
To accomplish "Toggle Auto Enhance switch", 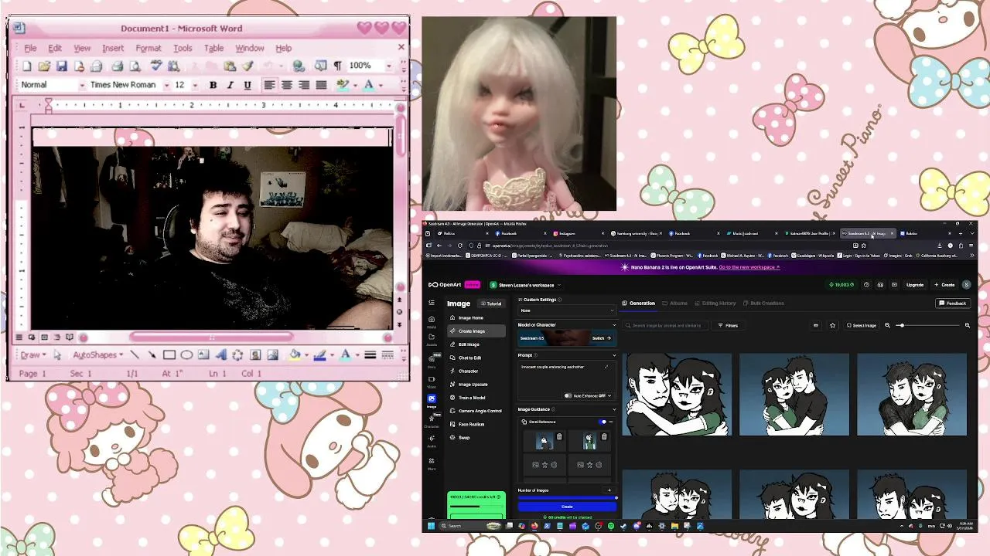I will (x=569, y=395).
